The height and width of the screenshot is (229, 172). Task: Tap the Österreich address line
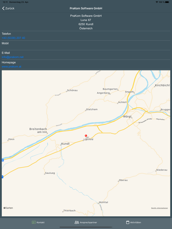coord(86,29)
